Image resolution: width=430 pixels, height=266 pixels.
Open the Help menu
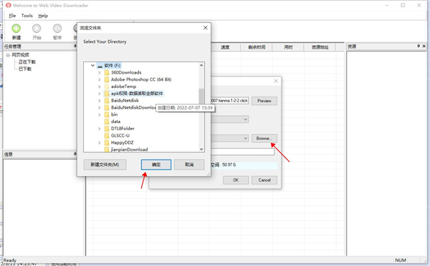[43, 16]
